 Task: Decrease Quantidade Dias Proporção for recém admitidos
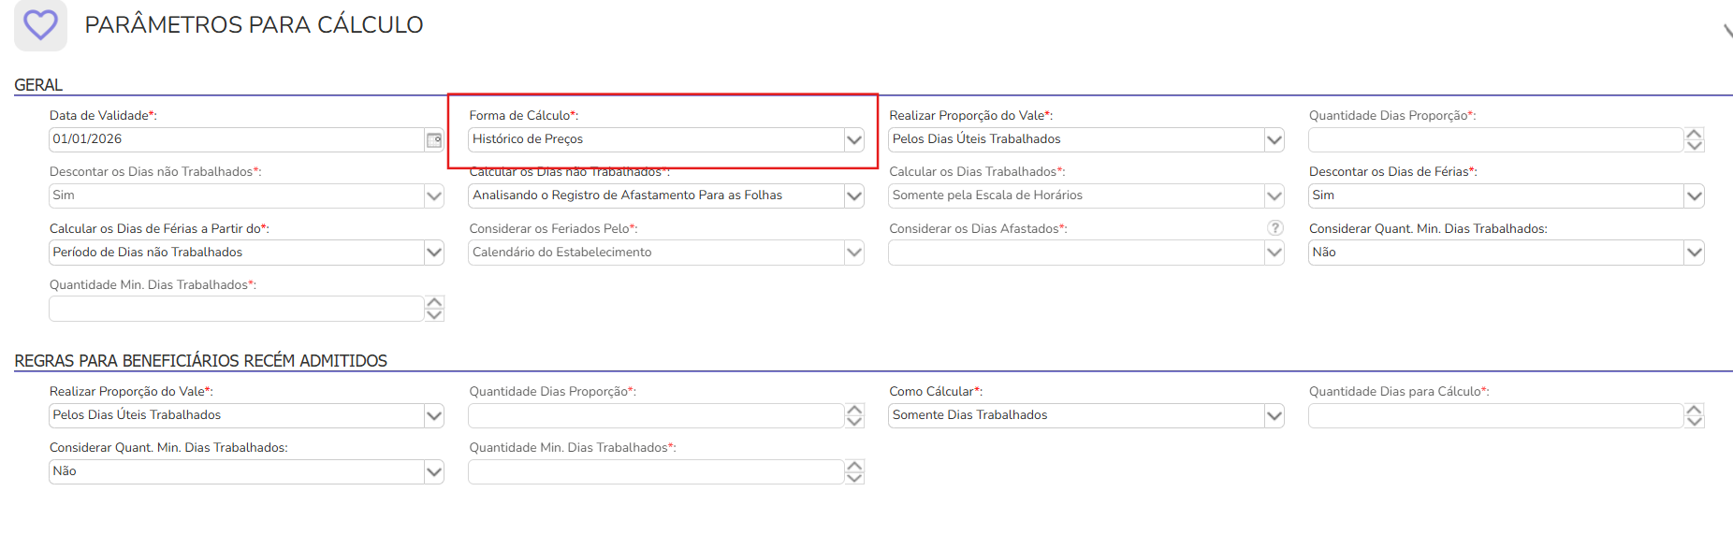(x=854, y=422)
